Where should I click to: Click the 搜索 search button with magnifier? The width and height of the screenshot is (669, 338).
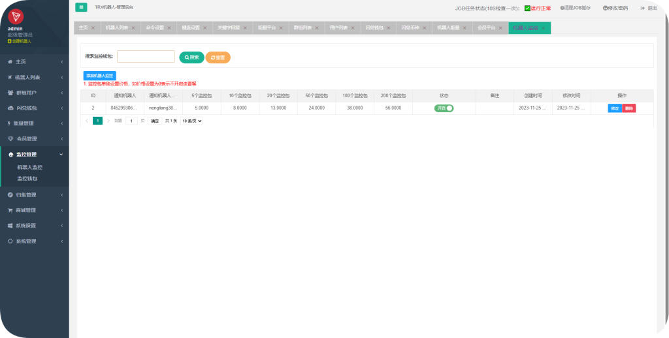pos(191,57)
